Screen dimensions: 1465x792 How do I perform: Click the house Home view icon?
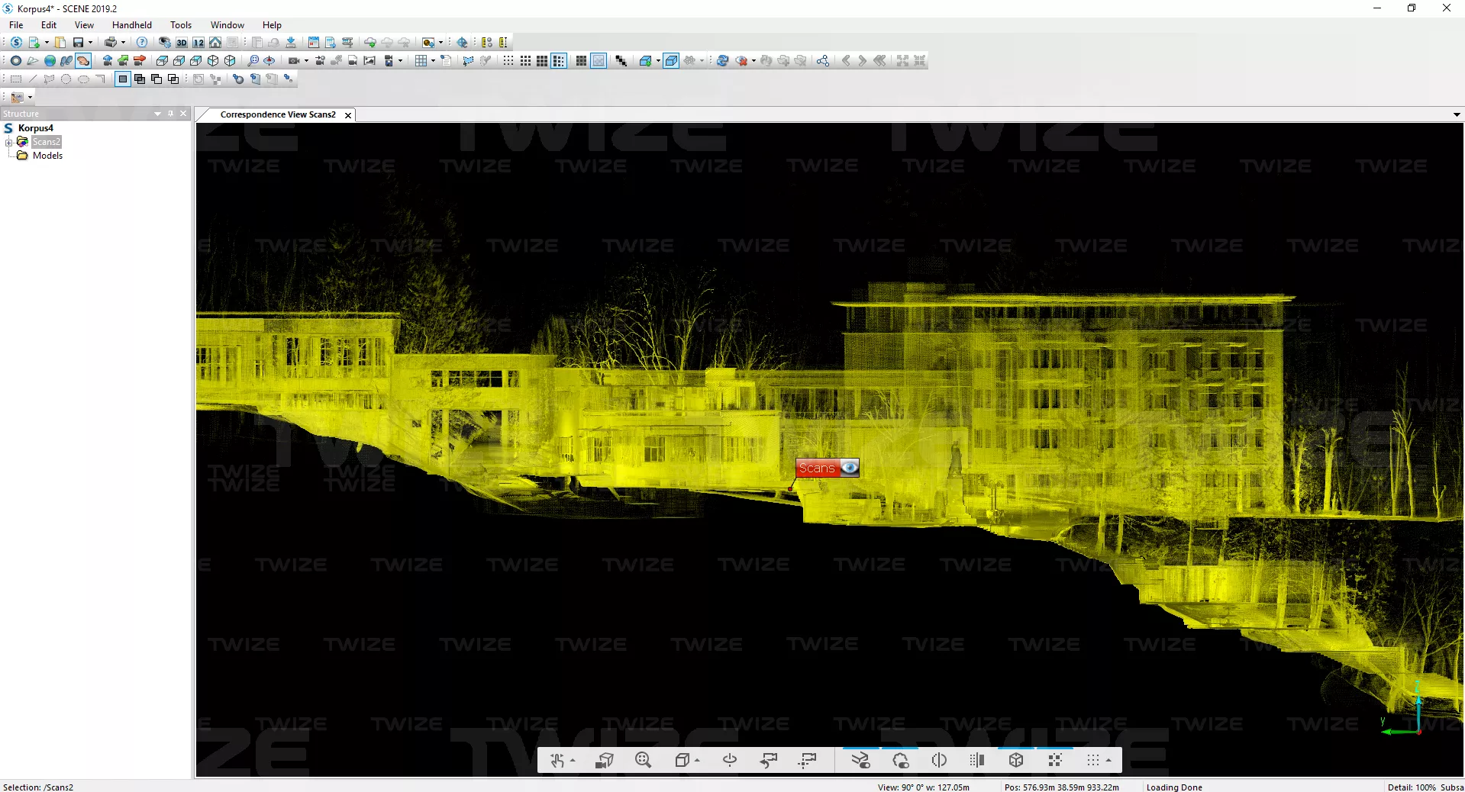click(215, 43)
